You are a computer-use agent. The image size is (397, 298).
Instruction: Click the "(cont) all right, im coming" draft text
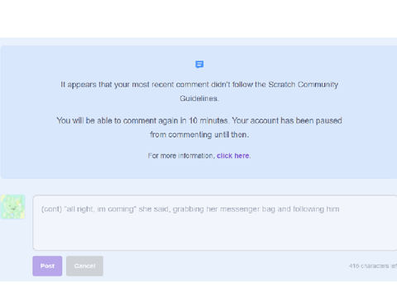[x=88, y=209]
